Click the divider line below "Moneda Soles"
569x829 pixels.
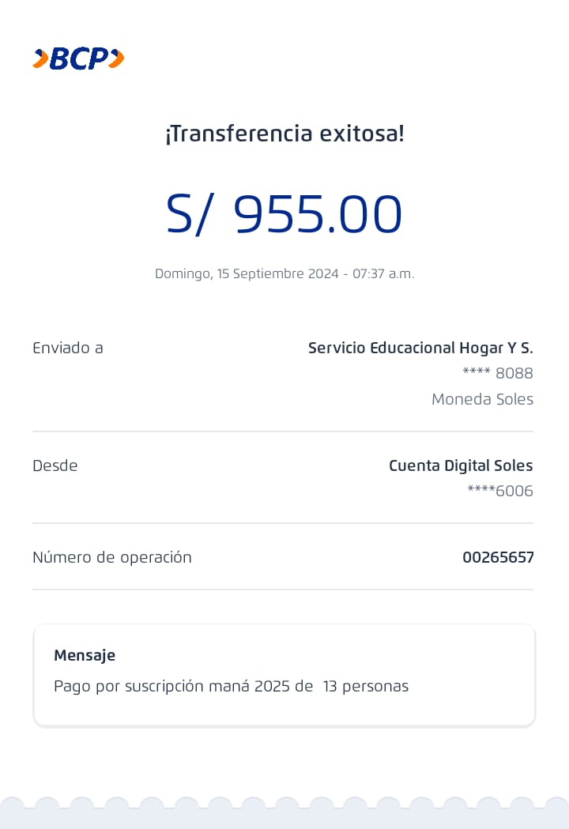[283, 431]
